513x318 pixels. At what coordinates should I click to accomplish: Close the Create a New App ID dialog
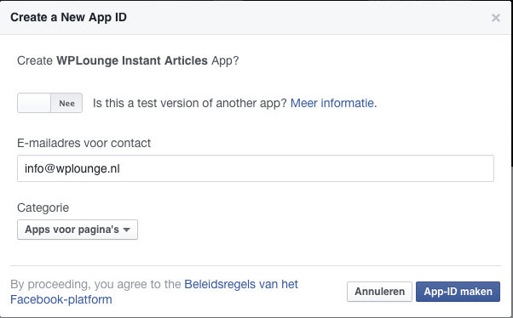(496, 18)
